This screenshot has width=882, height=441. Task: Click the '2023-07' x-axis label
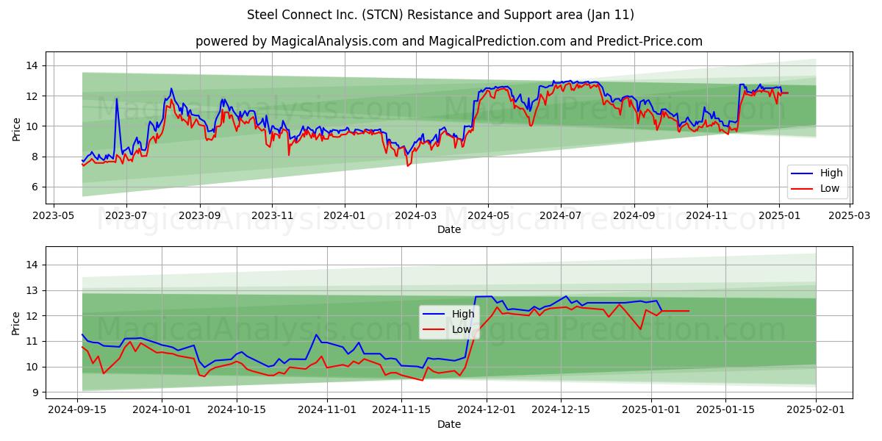pyautogui.click(x=126, y=216)
